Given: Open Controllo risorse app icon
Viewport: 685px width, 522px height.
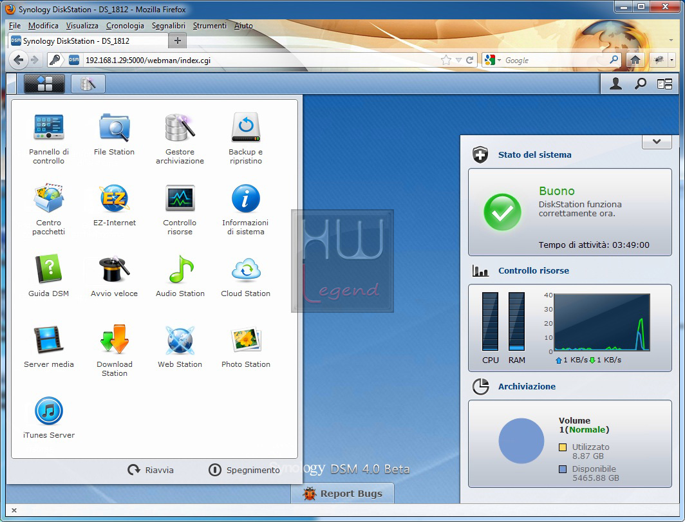Looking at the screenshot, I should tap(180, 209).
